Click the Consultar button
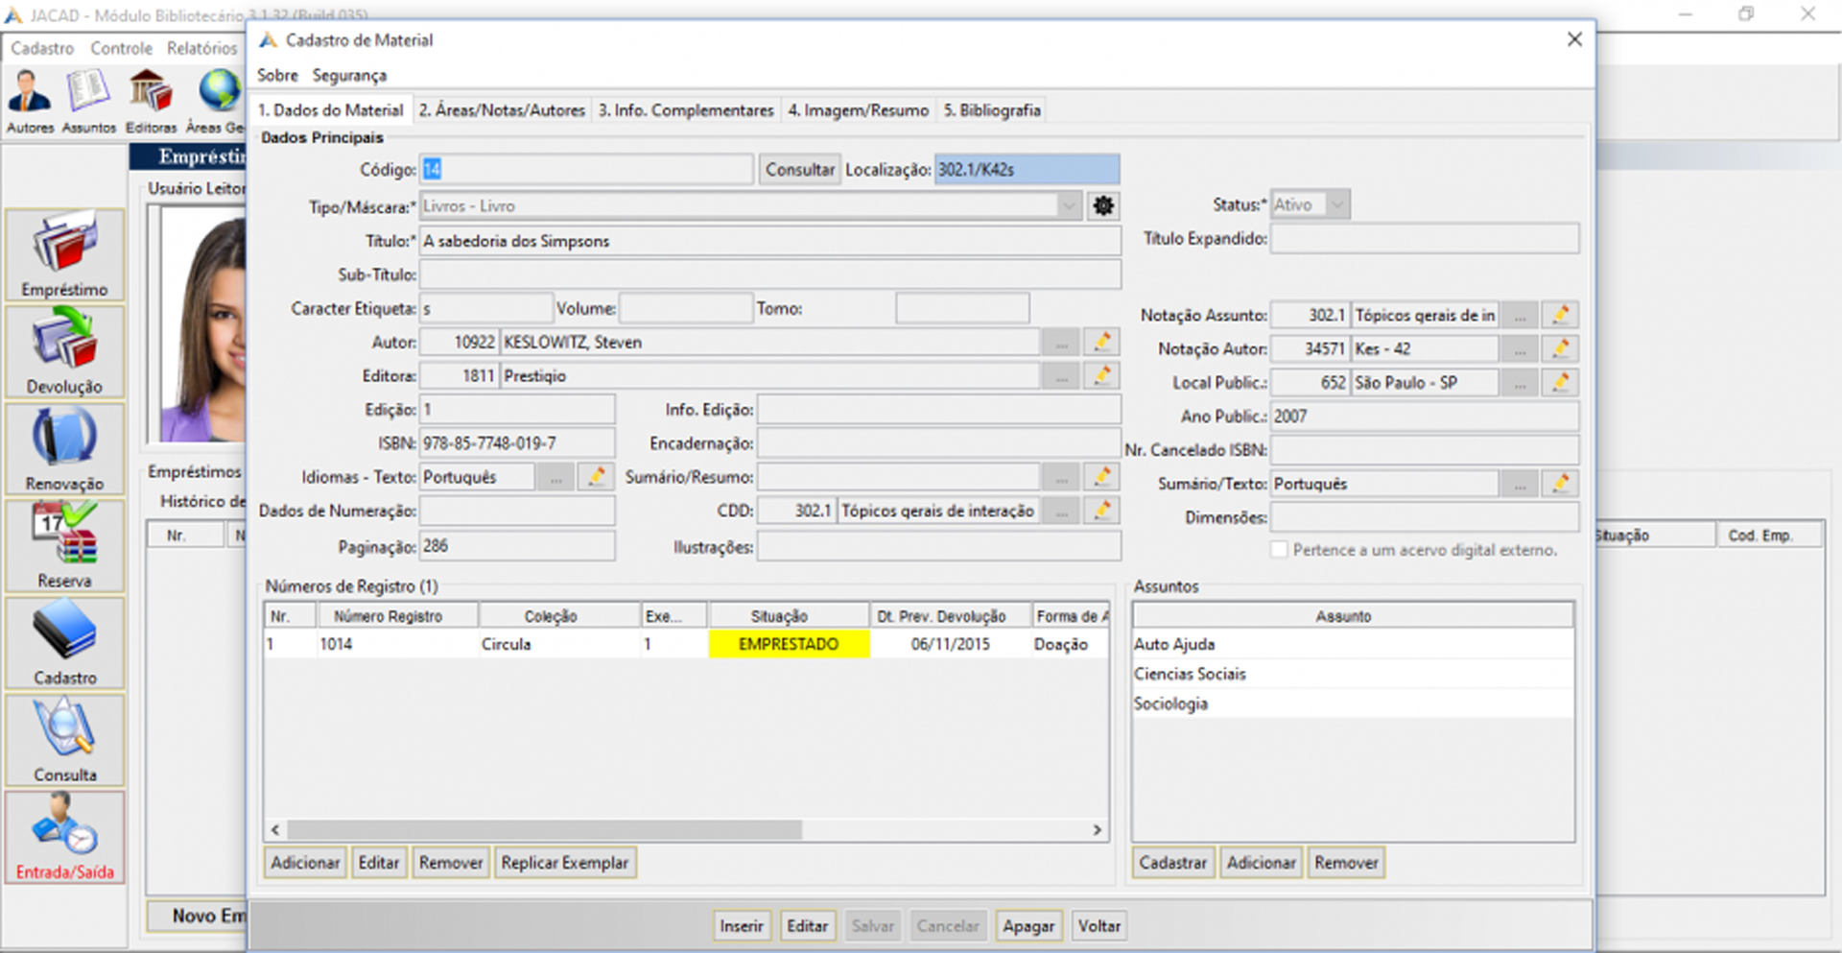1842x953 pixels. [800, 170]
